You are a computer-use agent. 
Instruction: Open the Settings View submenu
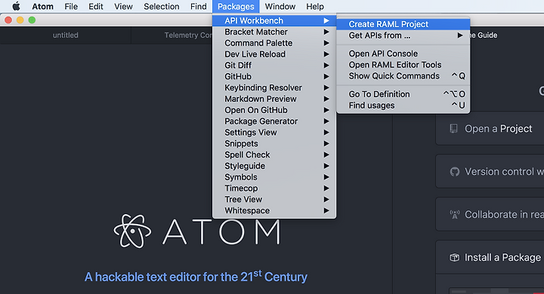click(274, 132)
